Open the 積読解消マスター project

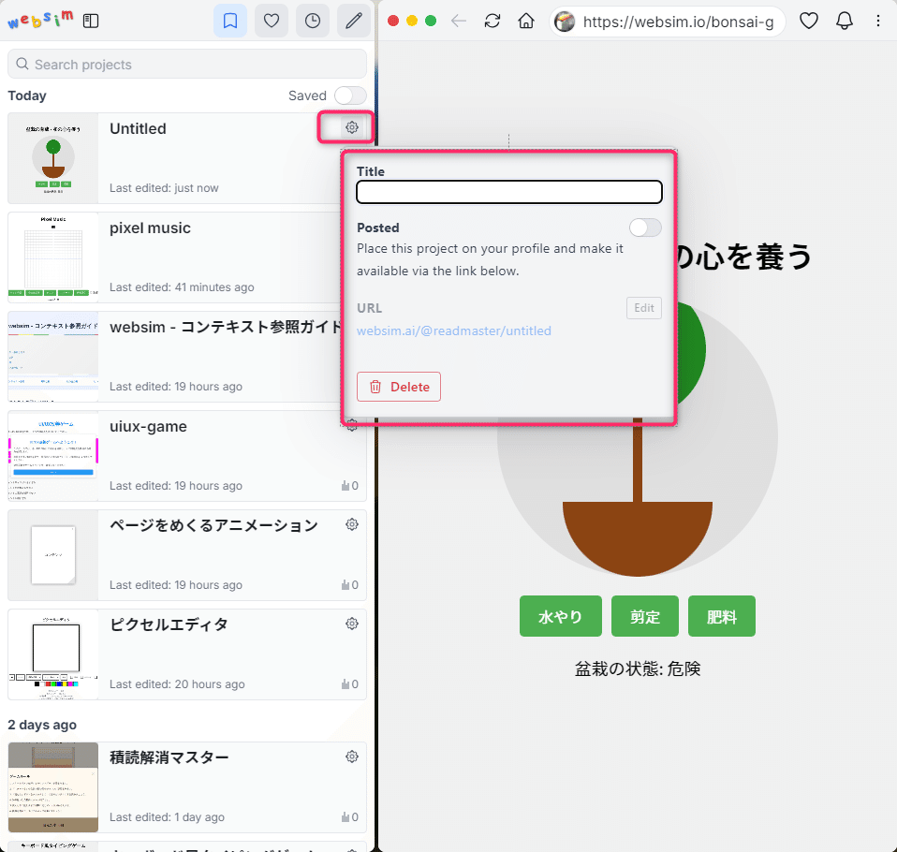[x=169, y=757]
